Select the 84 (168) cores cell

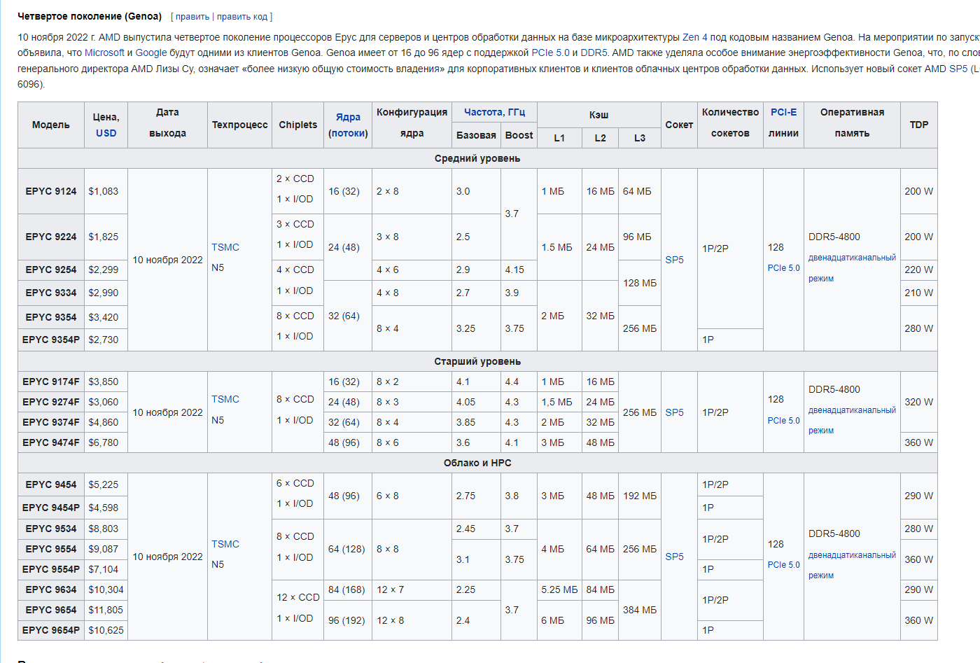click(x=348, y=589)
